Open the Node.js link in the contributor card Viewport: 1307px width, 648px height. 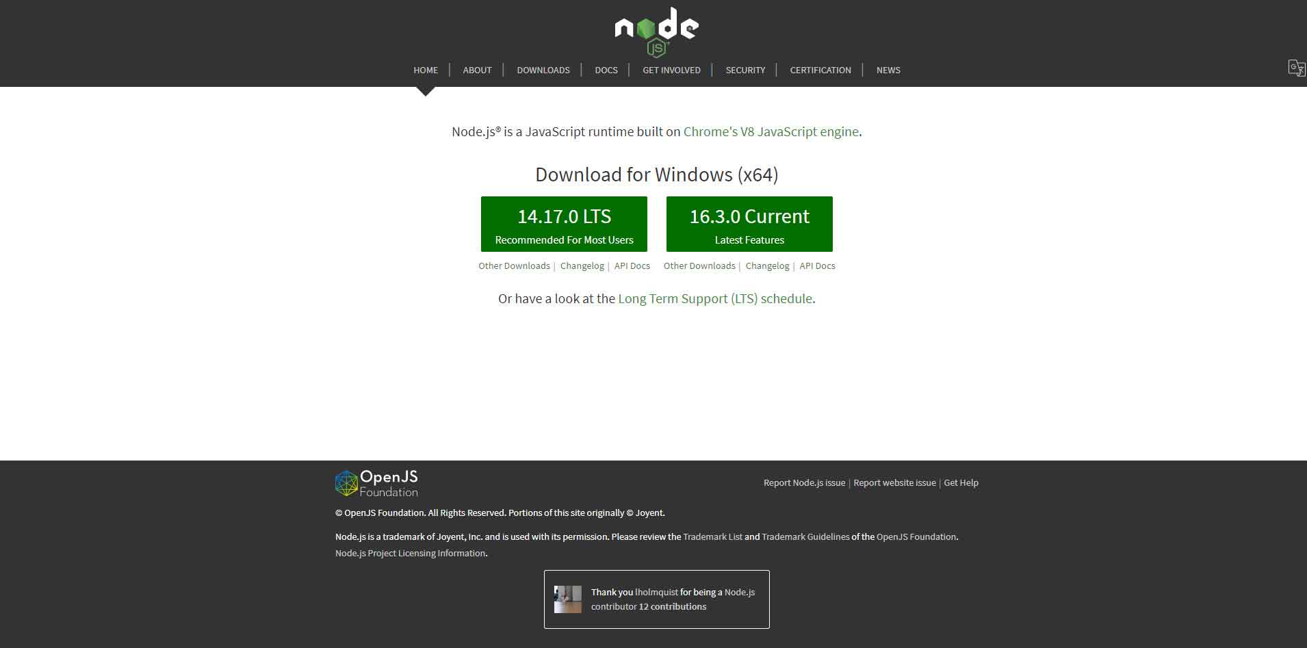740,592
